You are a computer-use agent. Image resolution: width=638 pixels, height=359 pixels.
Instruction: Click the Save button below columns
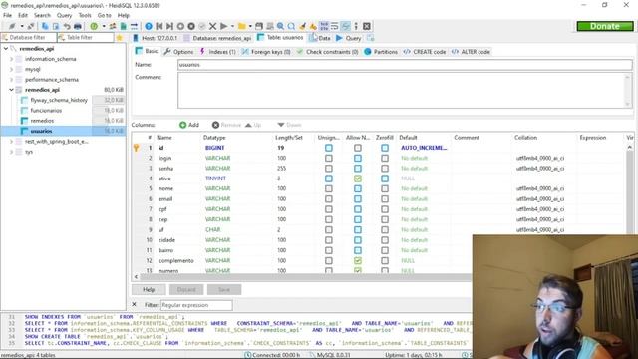[224, 289]
